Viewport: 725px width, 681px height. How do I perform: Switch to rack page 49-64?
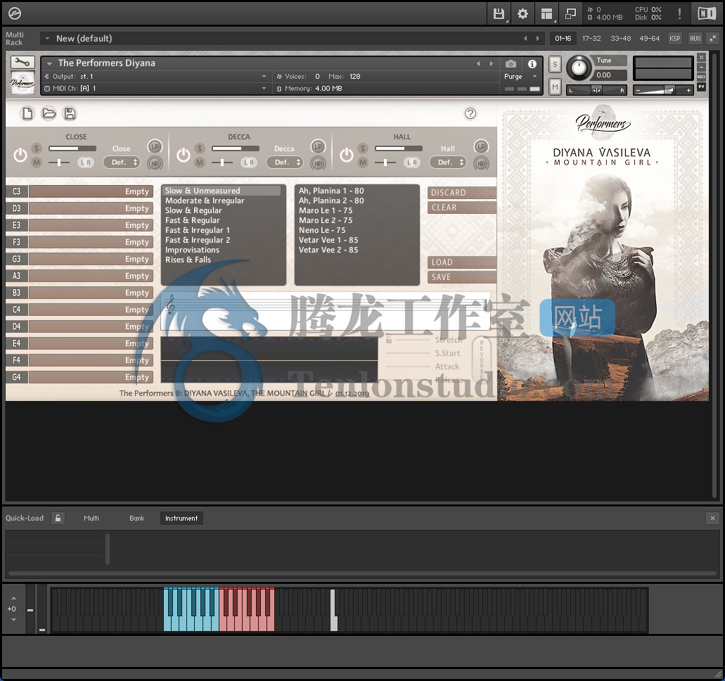649,39
